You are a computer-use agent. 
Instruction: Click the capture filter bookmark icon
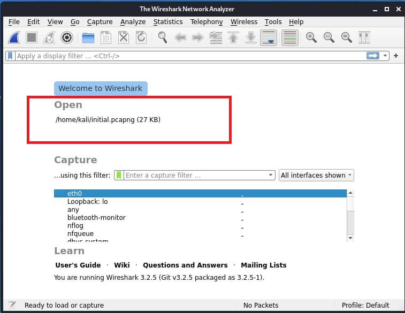119,175
